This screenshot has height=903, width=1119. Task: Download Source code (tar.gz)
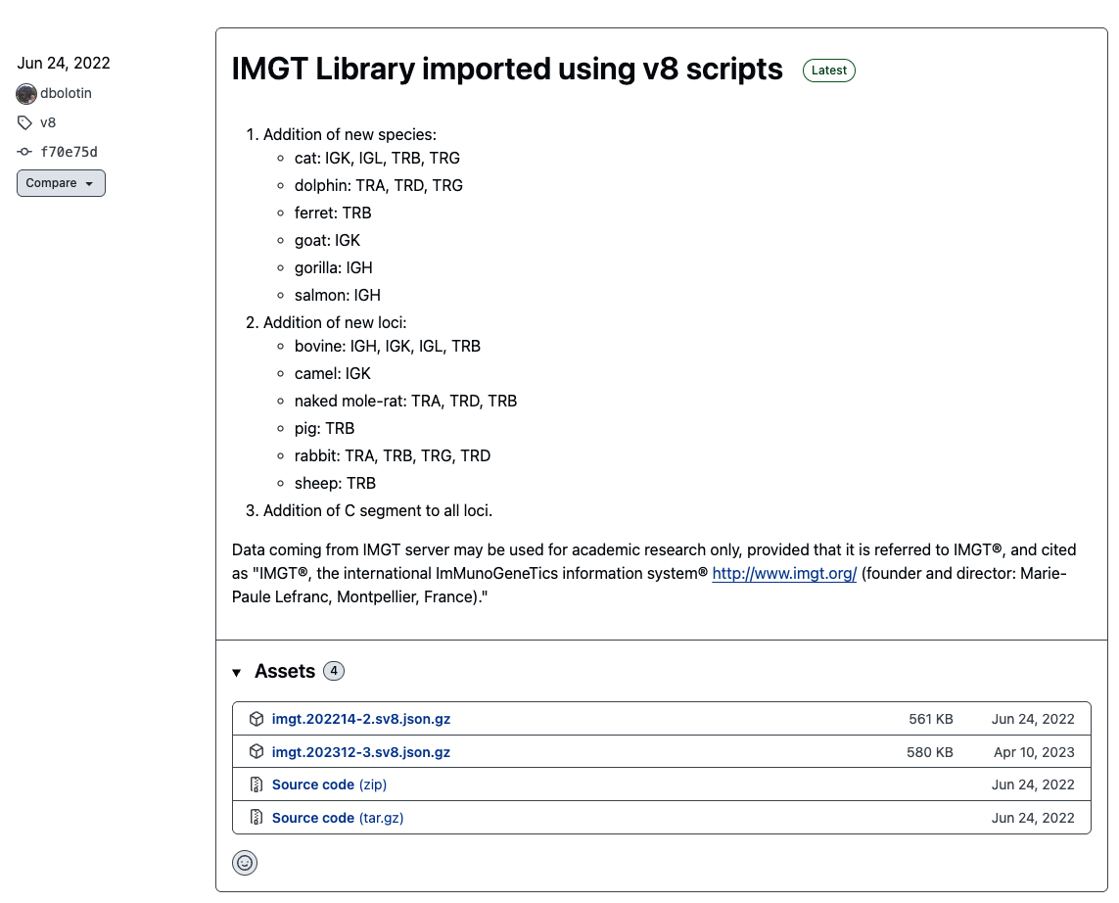[x=337, y=818]
